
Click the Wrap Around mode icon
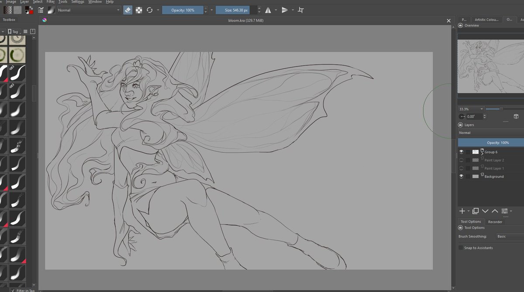tap(301, 10)
